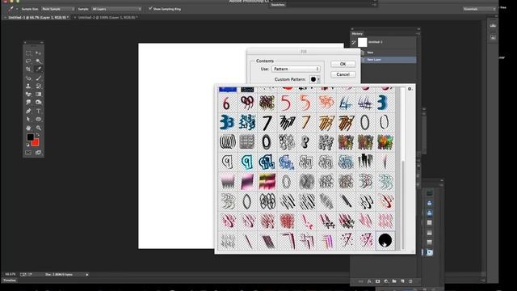The image size is (517, 291).
Task: Swap foreground and background colors
Action: (x=38, y=135)
